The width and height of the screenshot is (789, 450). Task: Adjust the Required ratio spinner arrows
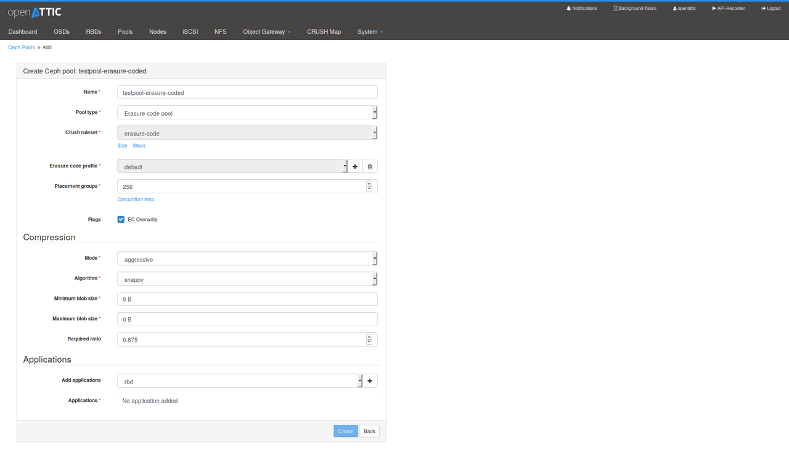pyautogui.click(x=369, y=339)
